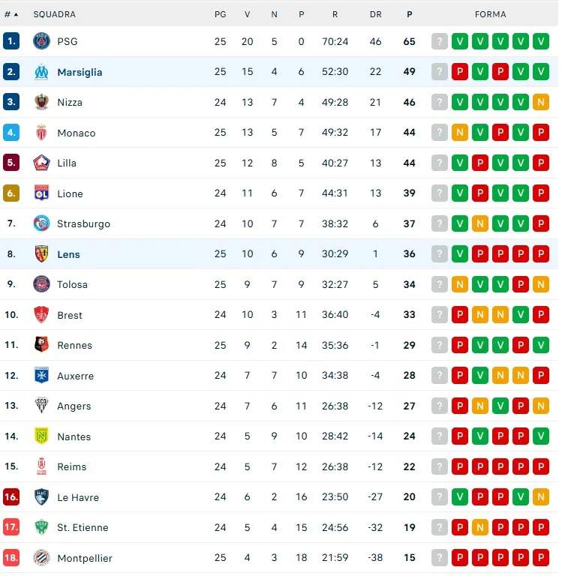The height and width of the screenshot is (576, 562).
Task: Click the Strasburgo club logo
Action: pyautogui.click(x=41, y=223)
